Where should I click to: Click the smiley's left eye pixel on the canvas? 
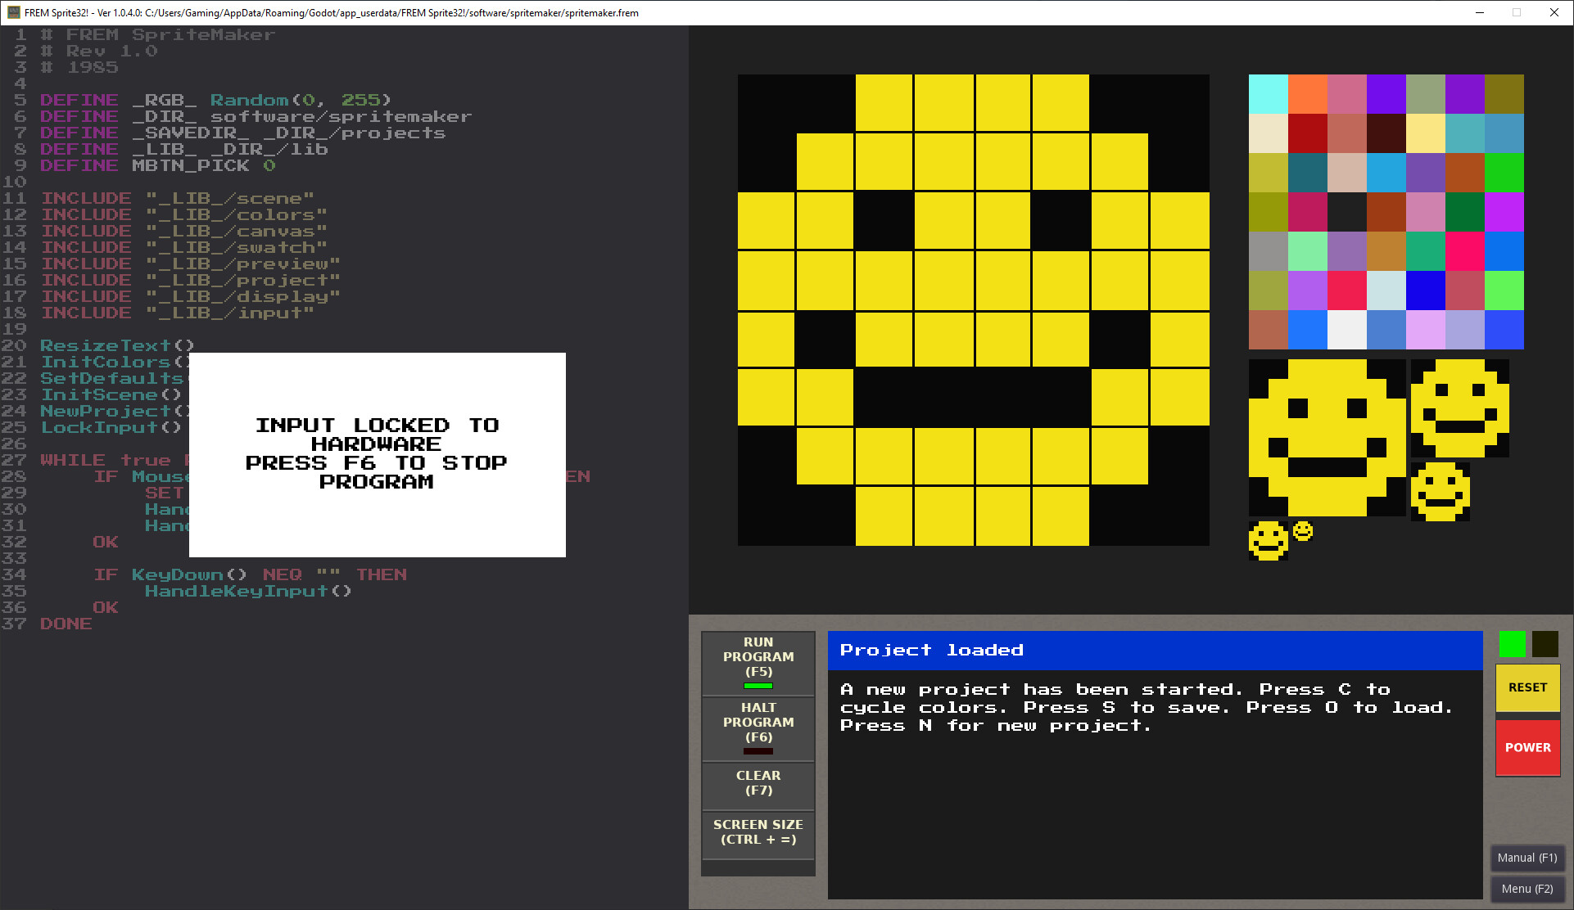[884, 222]
